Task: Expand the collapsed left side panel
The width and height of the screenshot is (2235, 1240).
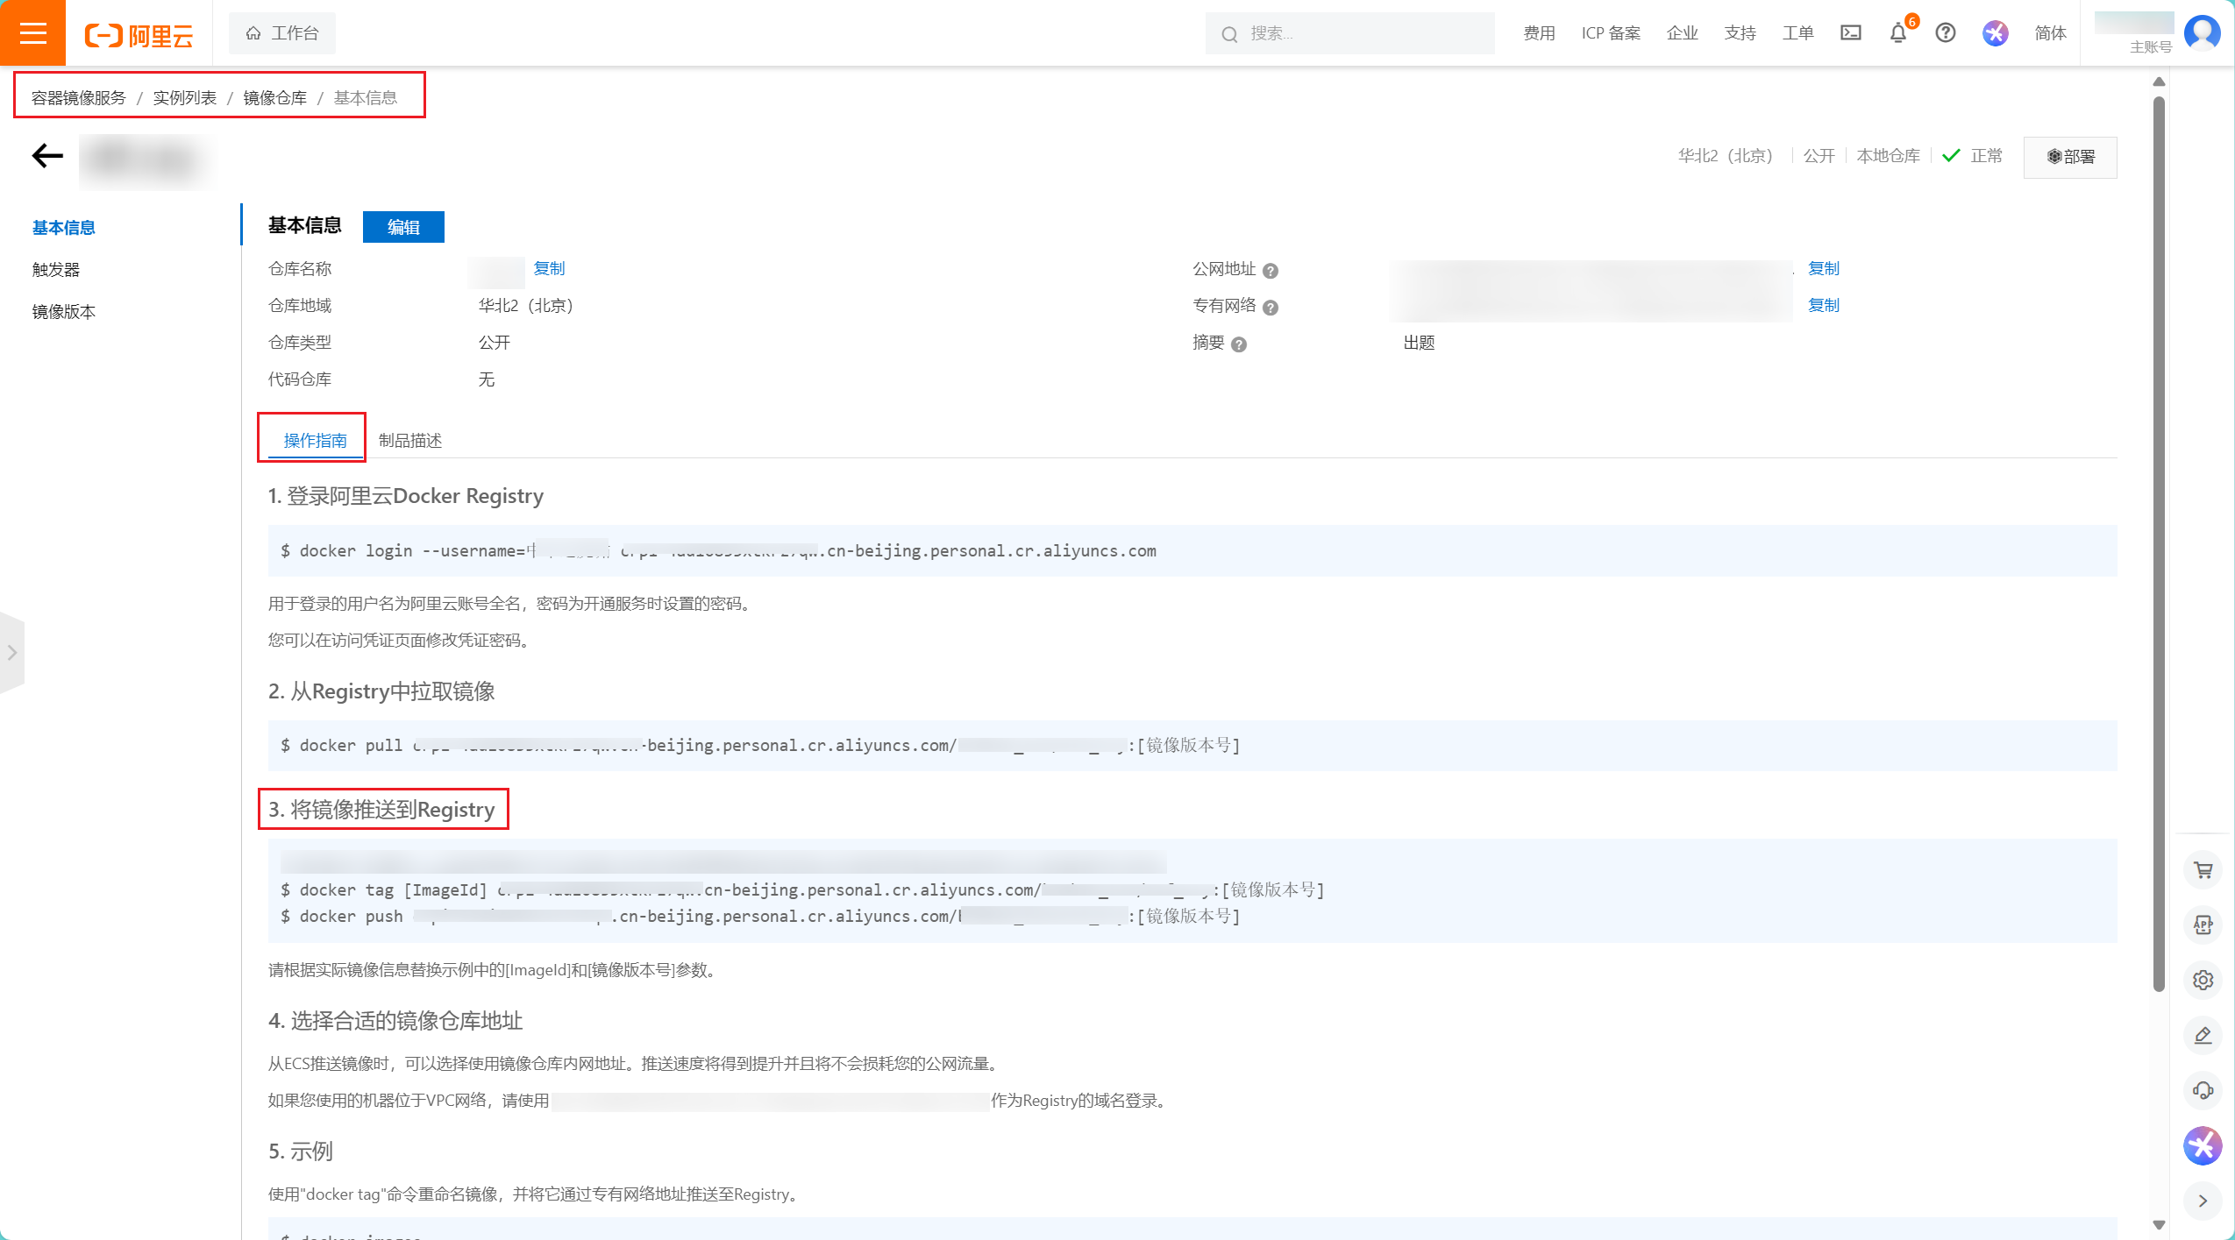Action: [12, 653]
